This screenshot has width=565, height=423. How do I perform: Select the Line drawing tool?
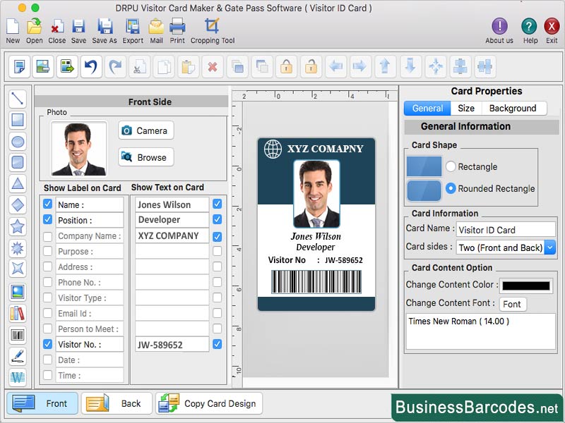(x=17, y=99)
